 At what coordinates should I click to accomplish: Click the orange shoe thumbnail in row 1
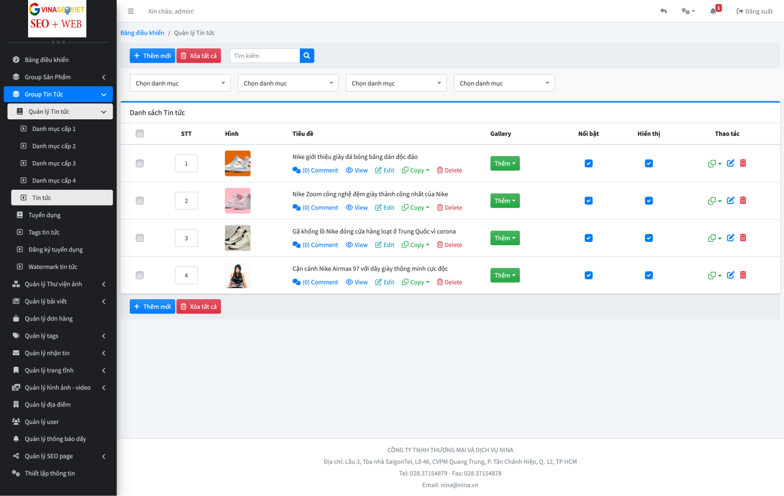click(x=238, y=163)
